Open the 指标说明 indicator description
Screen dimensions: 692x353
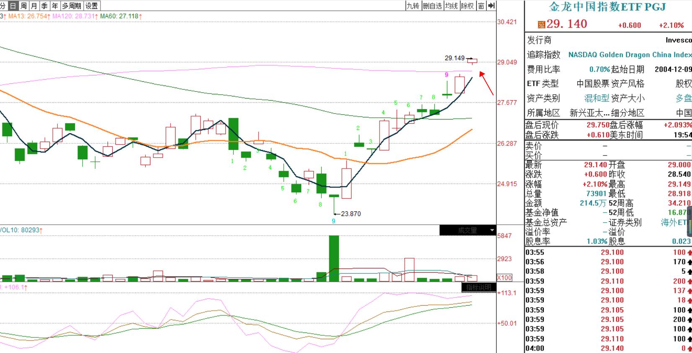[x=479, y=287]
